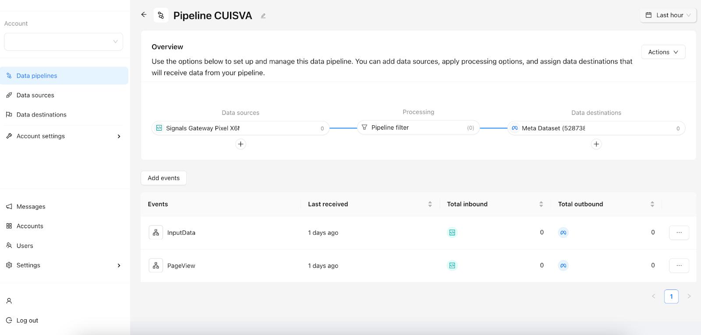The height and width of the screenshot is (335, 701).
Task: Expand the Account settings submenu
Action: pyautogui.click(x=64, y=136)
